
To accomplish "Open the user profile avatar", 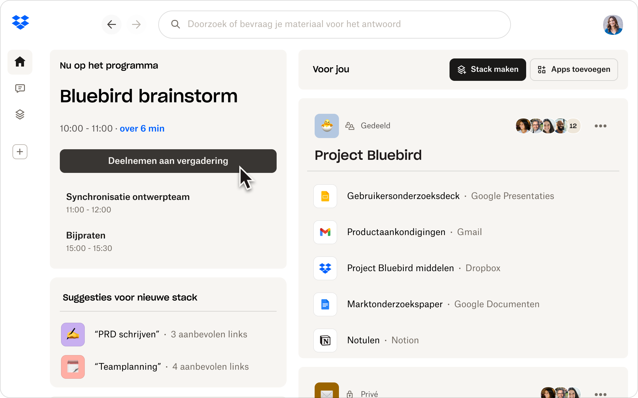I will point(613,25).
